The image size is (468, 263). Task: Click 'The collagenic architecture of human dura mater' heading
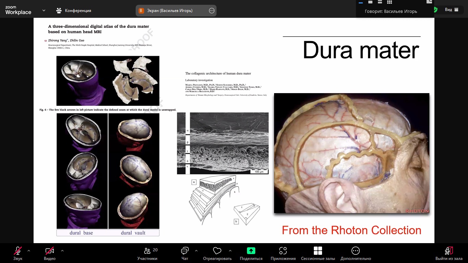218,74
